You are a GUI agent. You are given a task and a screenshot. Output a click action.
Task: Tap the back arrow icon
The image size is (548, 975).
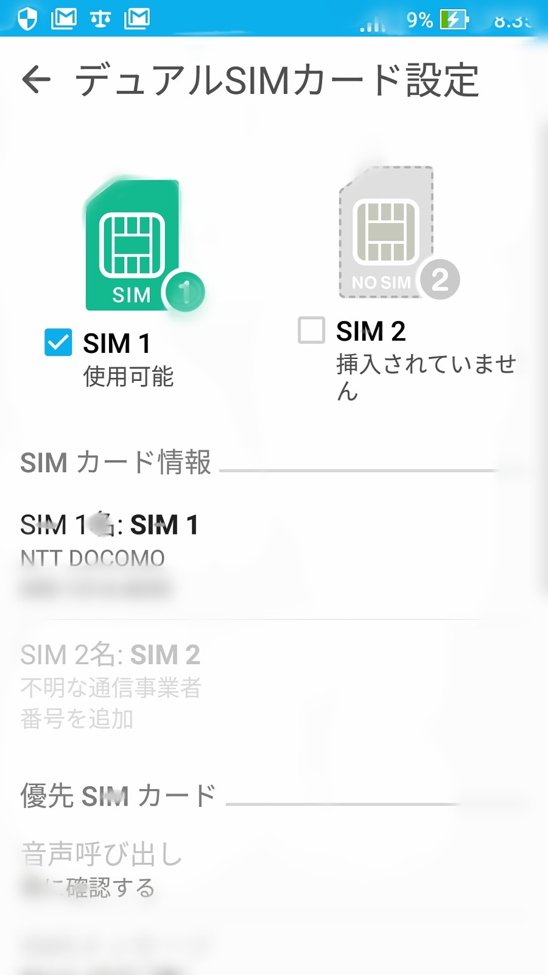[36, 80]
